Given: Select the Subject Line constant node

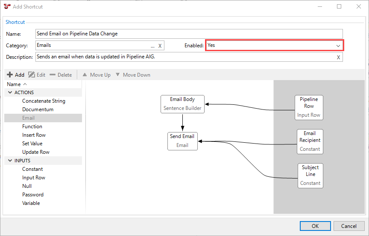Looking at the screenshot, I should [310, 176].
